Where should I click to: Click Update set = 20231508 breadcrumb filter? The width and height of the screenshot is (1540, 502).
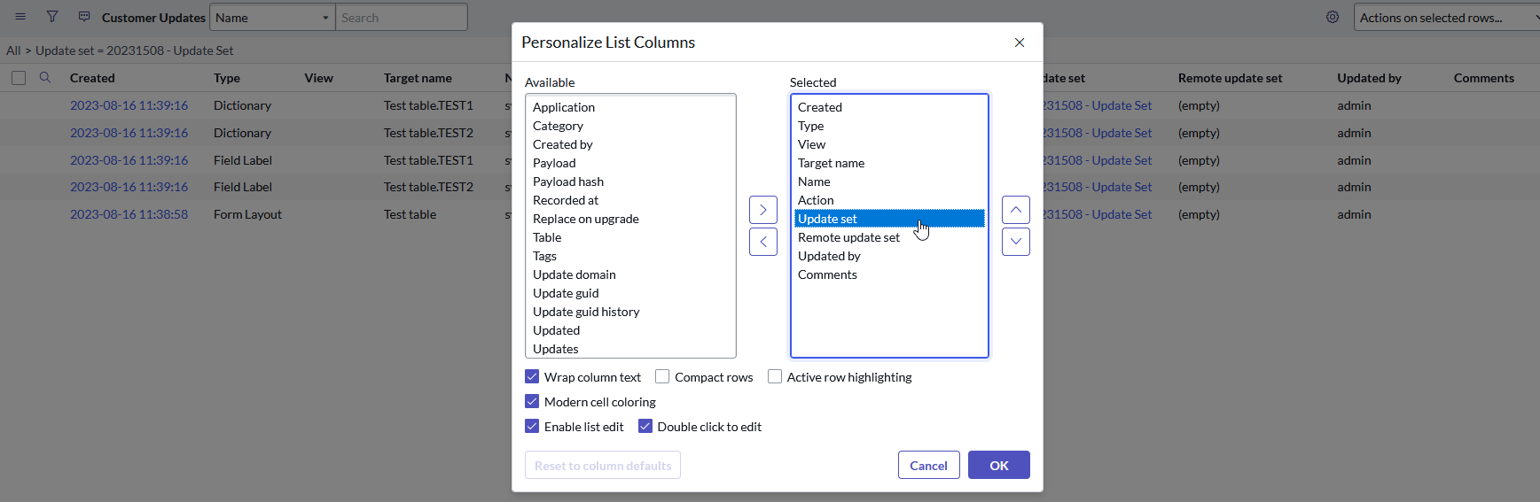[135, 50]
